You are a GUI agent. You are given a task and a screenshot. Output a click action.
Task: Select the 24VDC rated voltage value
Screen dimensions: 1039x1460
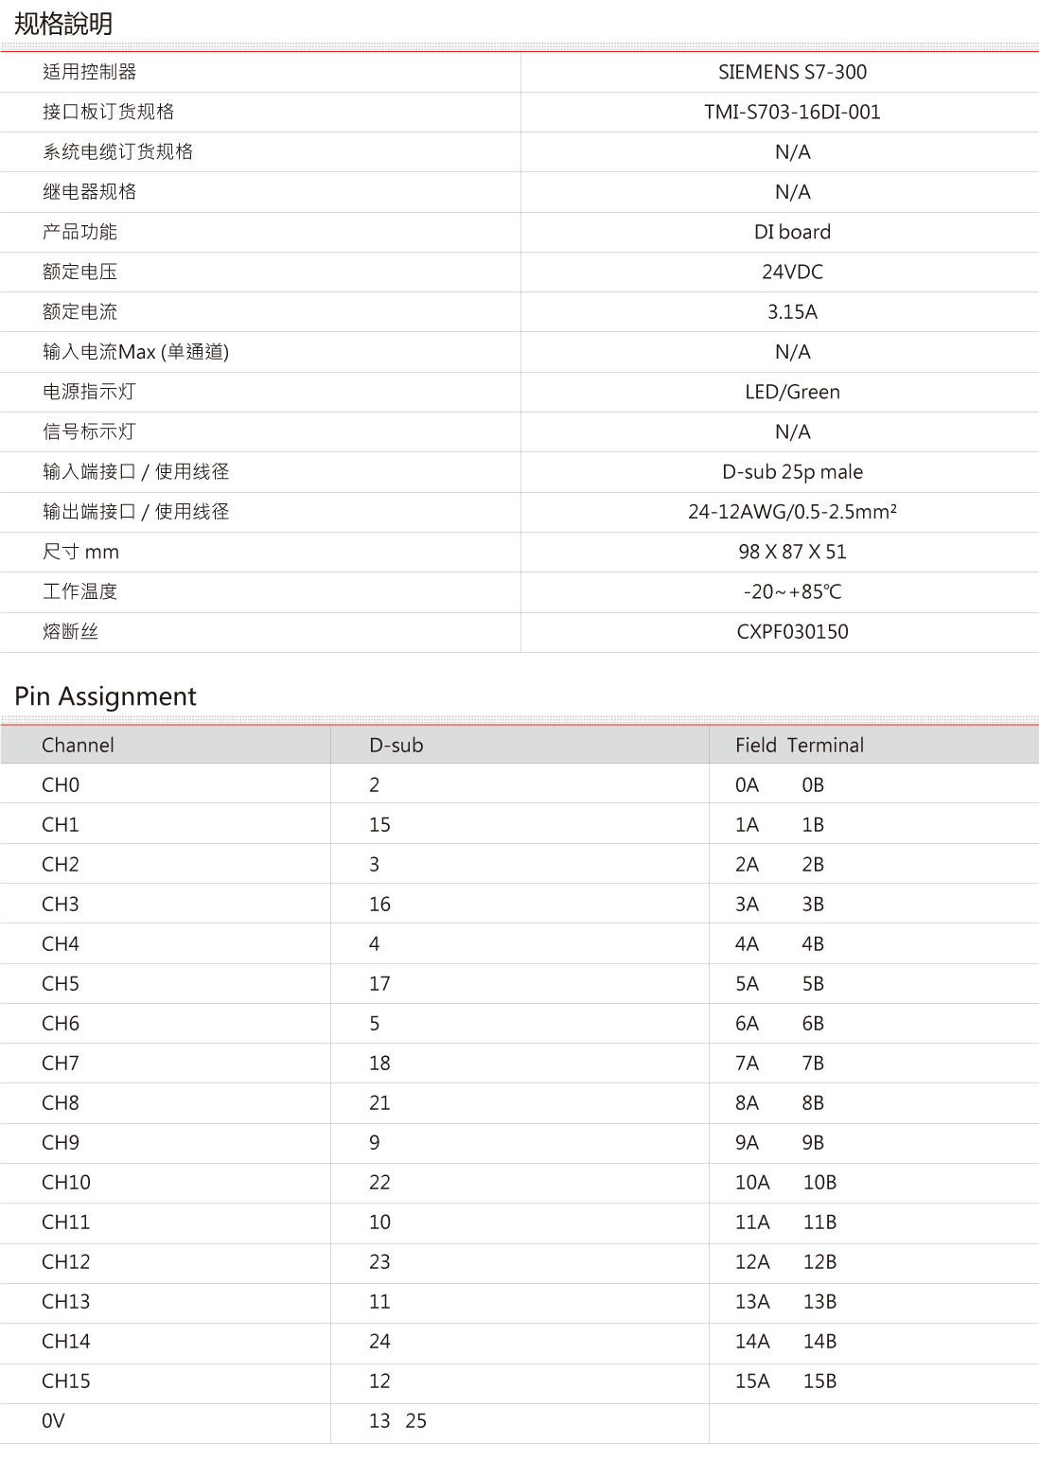point(792,272)
